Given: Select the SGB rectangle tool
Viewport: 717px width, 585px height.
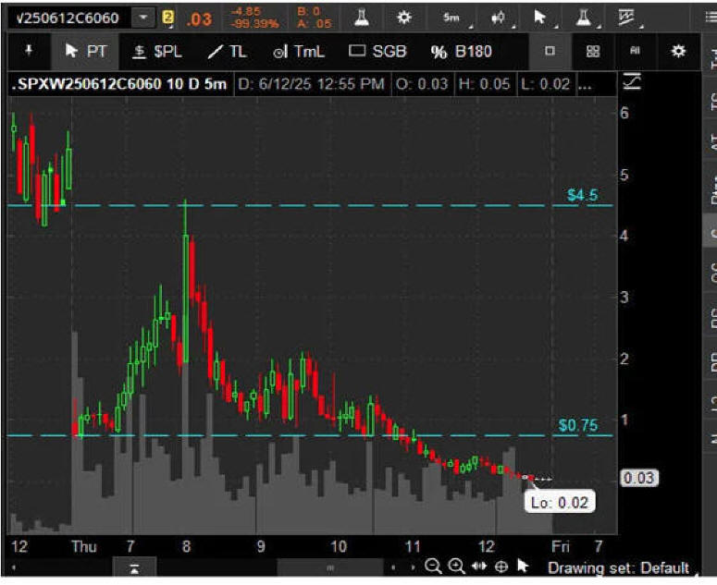Looking at the screenshot, I should (x=377, y=51).
